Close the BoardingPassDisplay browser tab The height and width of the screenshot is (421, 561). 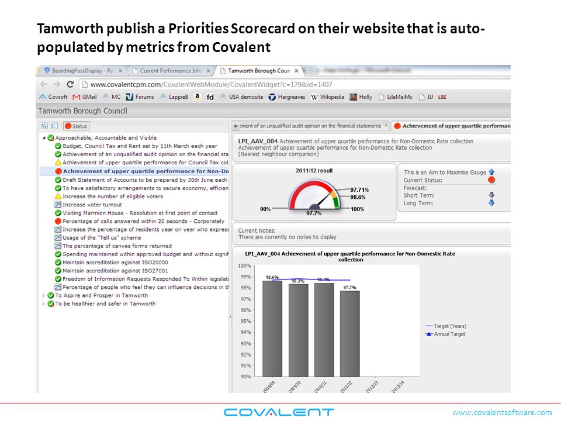(120, 71)
